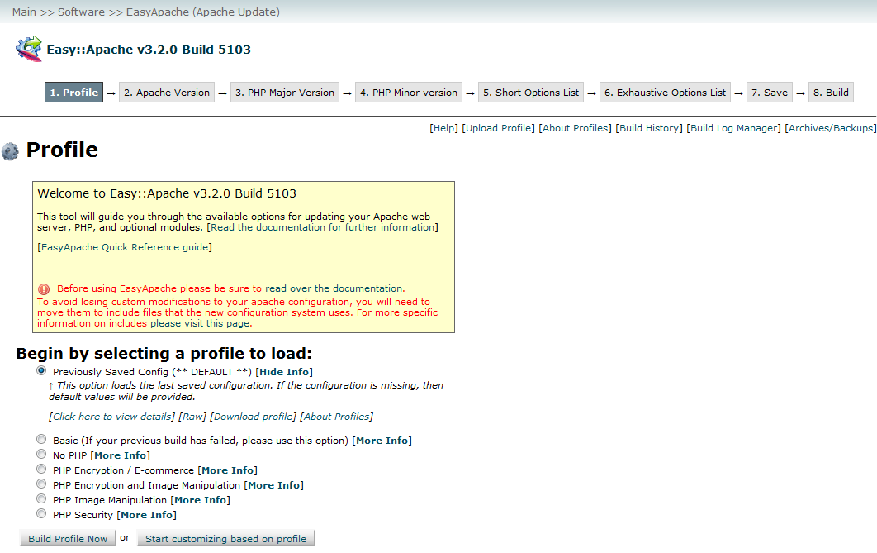The width and height of the screenshot is (877, 553).
Task: Click the EasyApache logo icon
Action: pyautogui.click(x=28, y=49)
